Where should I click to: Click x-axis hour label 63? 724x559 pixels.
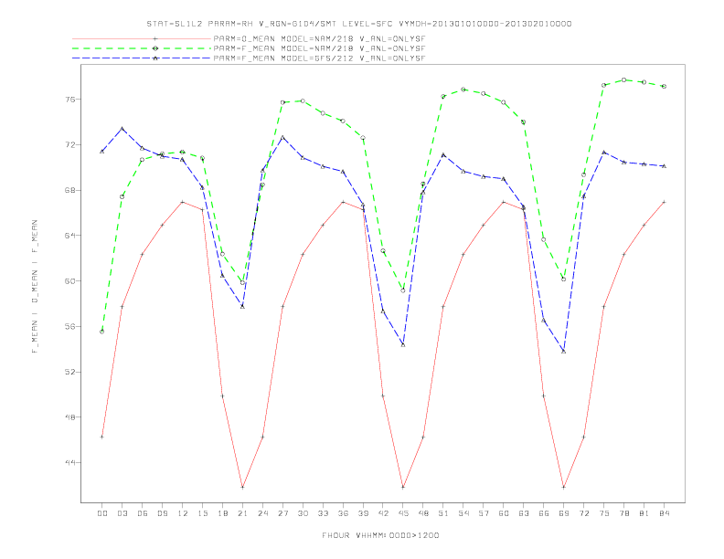point(524,513)
